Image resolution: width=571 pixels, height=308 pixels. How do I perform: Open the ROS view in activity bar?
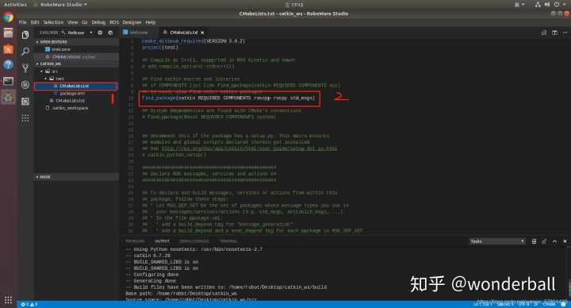pyautogui.click(x=25, y=85)
